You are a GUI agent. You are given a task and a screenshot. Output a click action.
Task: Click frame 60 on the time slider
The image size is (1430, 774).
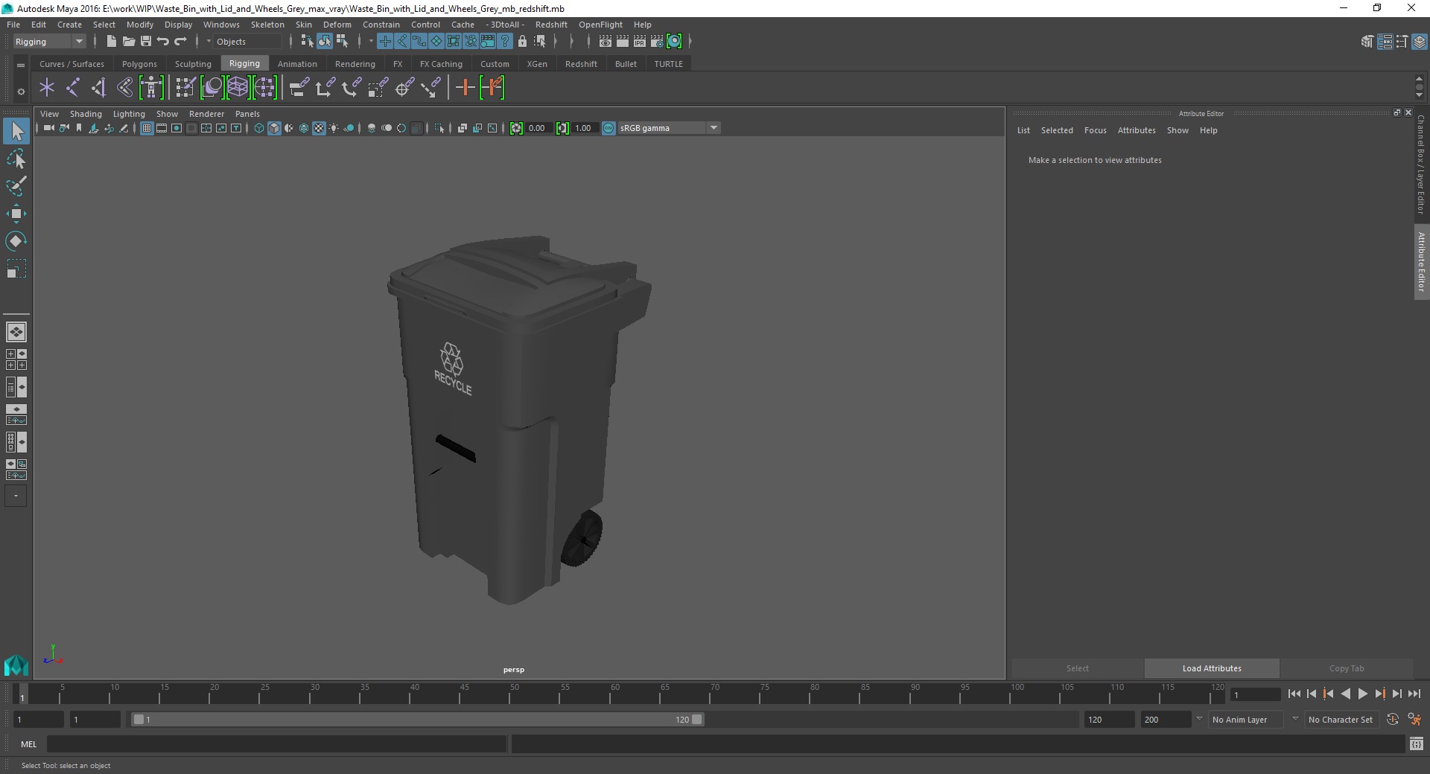(615, 694)
